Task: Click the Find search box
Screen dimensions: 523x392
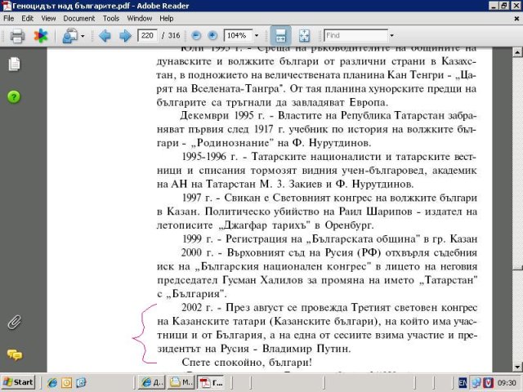Action: coord(356,35)
